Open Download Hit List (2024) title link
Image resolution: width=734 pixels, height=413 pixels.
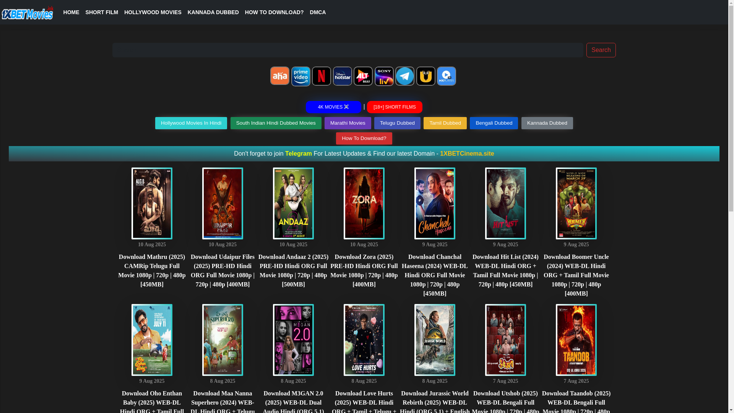(x=505, y=271)
